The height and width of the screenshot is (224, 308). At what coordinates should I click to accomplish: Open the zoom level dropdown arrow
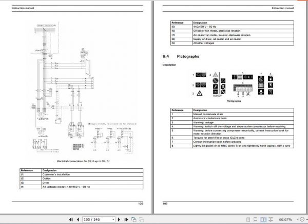[x=298, y=219]
